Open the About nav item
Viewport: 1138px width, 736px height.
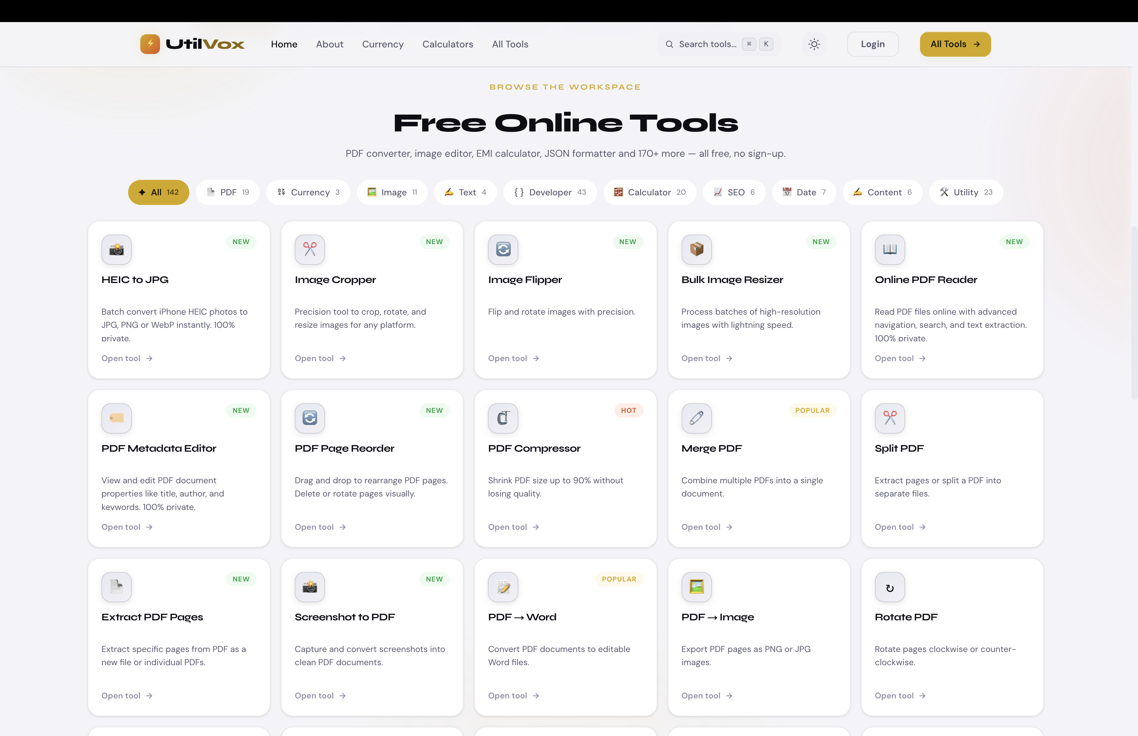(330, 44)
